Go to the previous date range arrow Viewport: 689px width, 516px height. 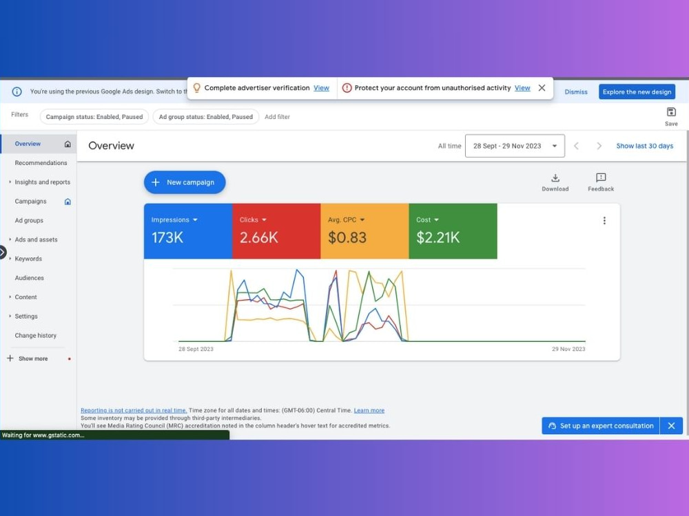coord(576,146)
